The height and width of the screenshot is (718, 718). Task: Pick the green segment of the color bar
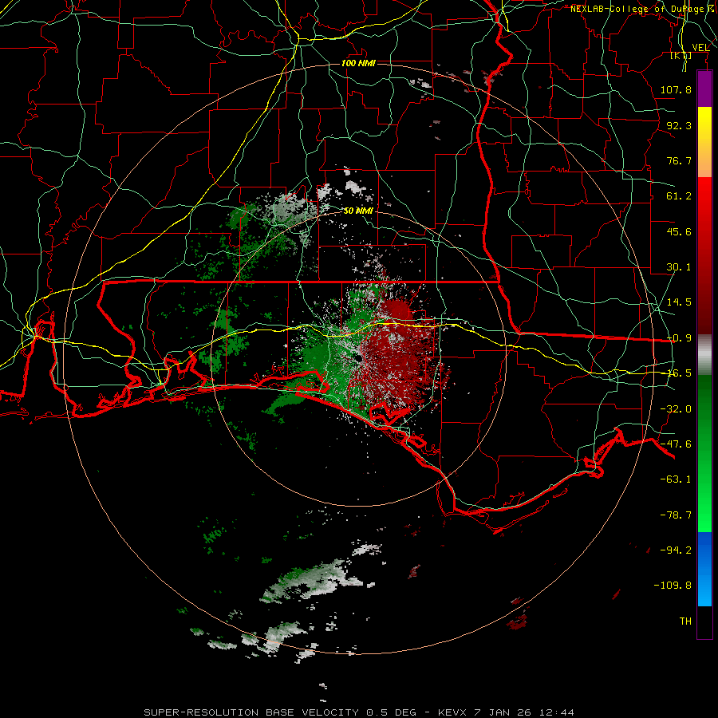tap(704, 453)
